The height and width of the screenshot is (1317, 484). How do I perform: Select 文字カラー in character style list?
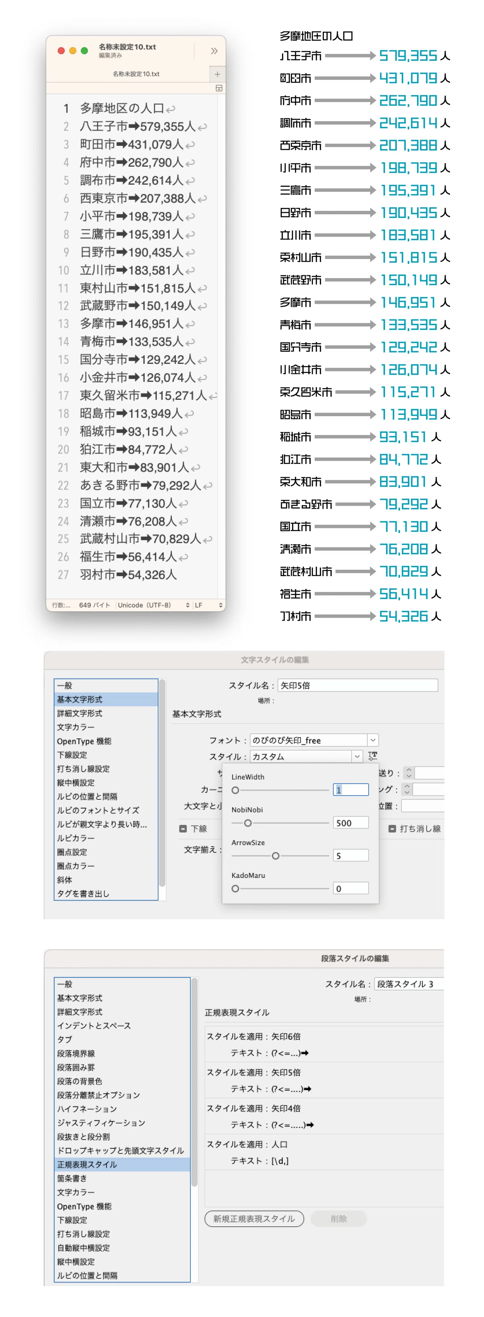106,726
